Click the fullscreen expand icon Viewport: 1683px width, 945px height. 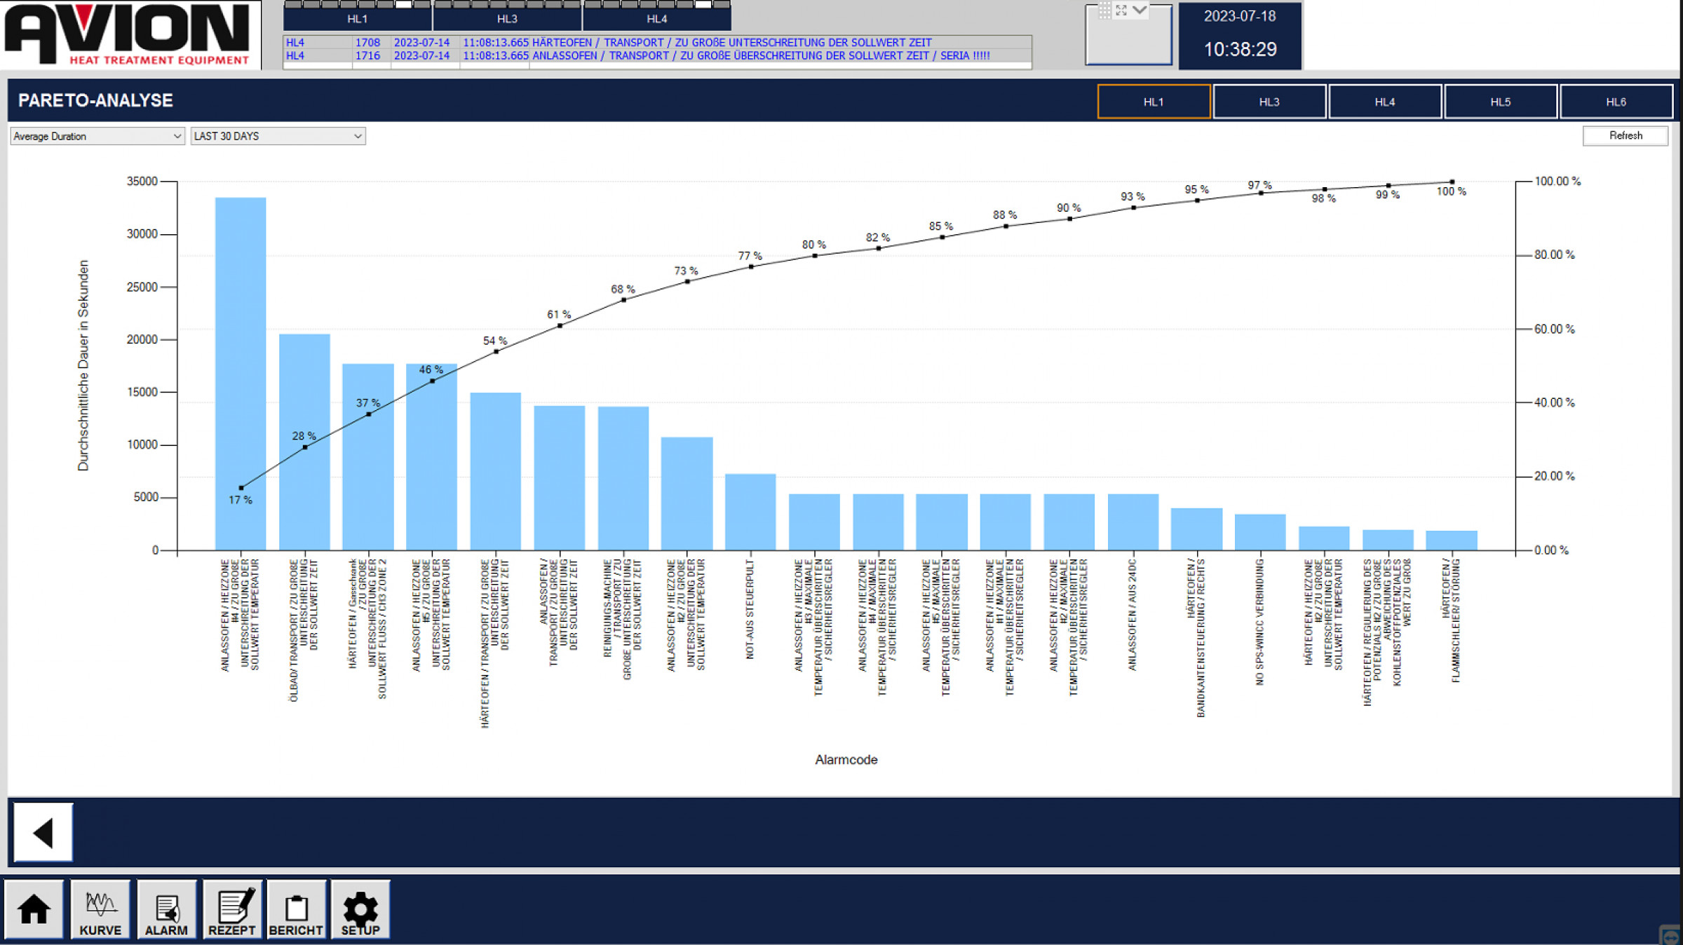(x=1121, y=11)
